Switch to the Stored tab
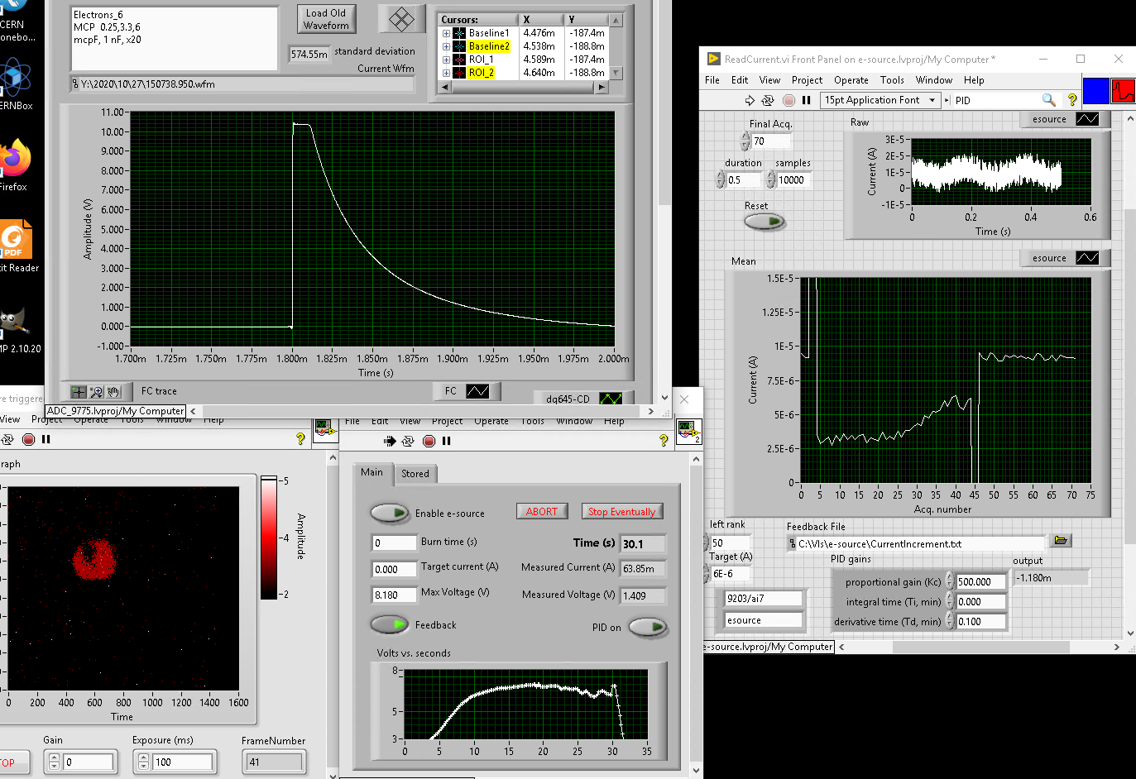1136x779 pixels. click(x=415, y=474)
